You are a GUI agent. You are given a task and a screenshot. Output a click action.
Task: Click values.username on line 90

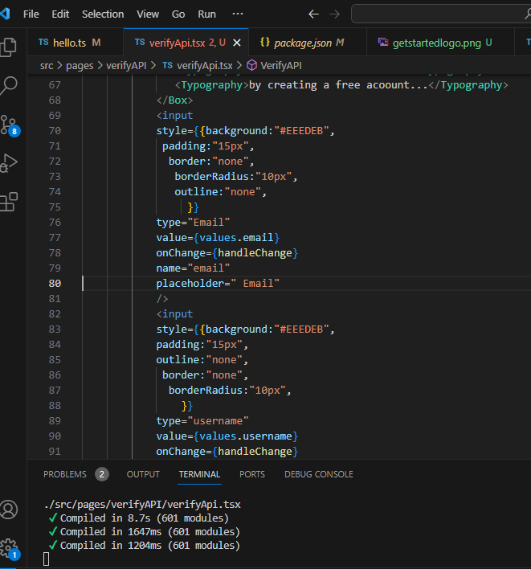click(246, 436)
